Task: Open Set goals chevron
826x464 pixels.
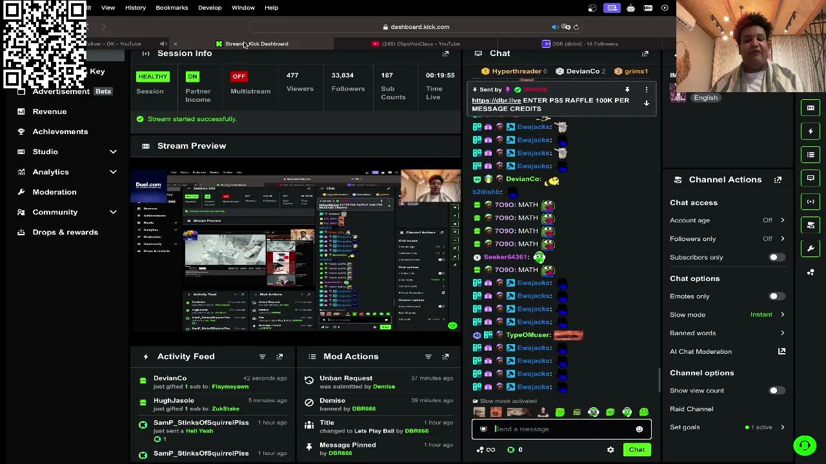Action: (x=782, y=427)
